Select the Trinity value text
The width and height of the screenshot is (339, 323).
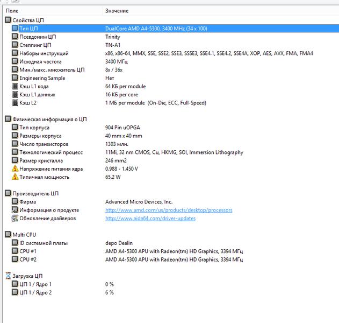113,37
